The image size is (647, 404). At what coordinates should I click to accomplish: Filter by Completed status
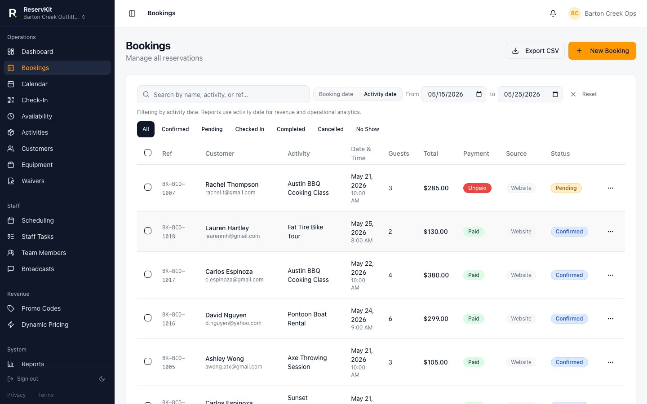291,129
